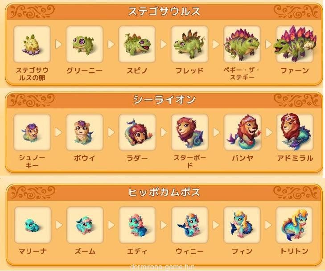Select the エディ hippocampus creature
325x271 pixels.
137,225
